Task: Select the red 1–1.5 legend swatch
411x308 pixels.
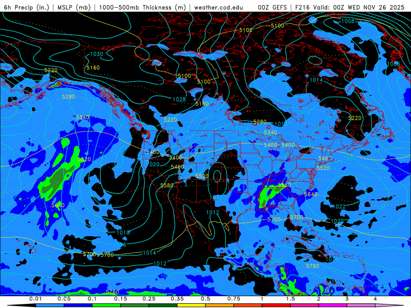Action: coord(276,305)
